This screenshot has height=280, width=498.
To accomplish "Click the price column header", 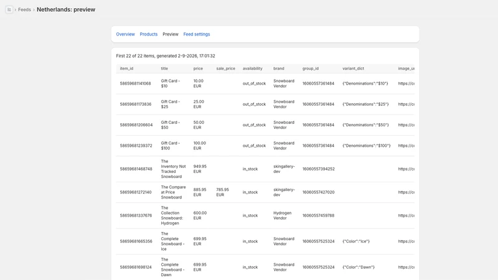I will (x=198, y=68).
